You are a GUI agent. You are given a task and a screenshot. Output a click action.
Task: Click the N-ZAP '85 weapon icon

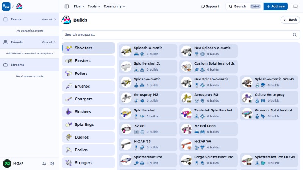click(x=126, y=145)
